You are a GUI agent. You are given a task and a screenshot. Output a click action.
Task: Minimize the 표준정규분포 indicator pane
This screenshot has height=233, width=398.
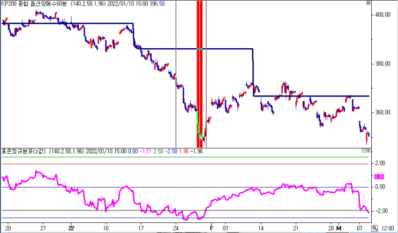coord(364,151)
